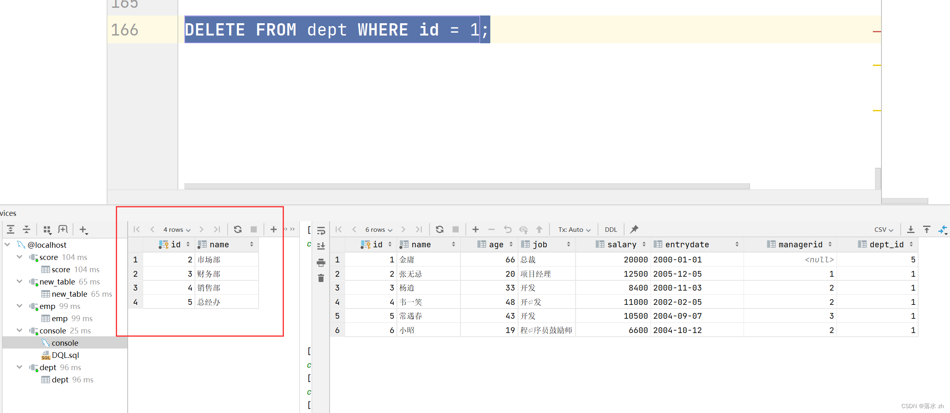The image size is (950, 413).
Task: Select entrydate cell 2004-10-12
Action: pyautogui.click(x=697, y=330)
